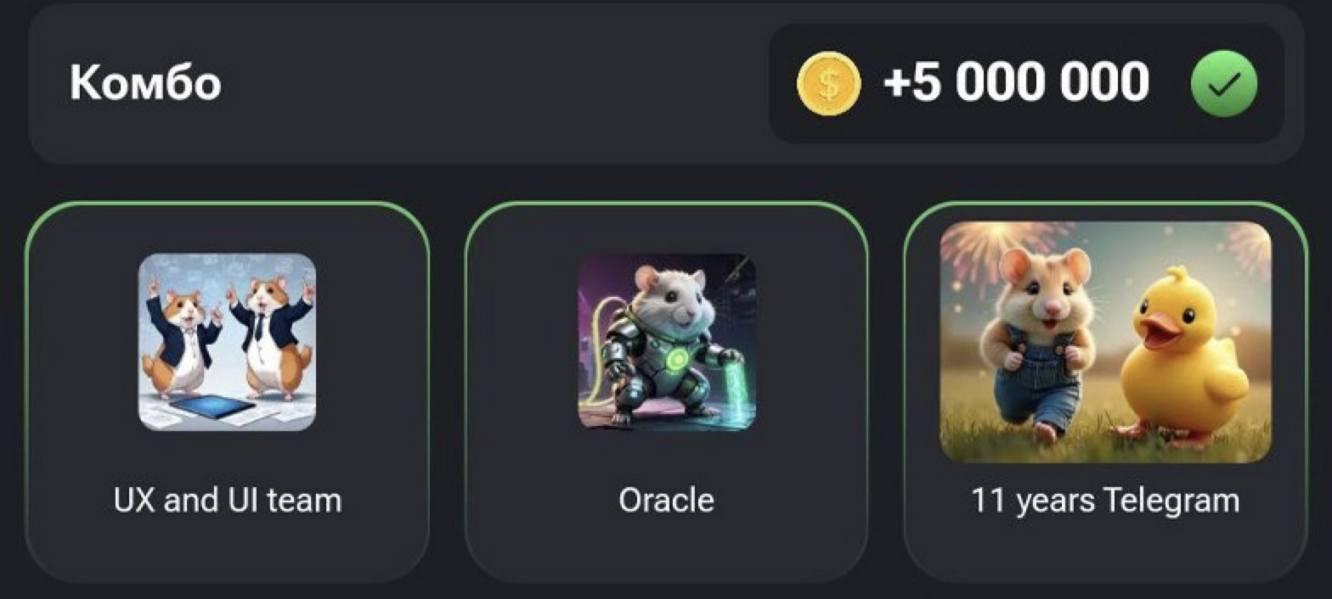Image resolution: width=1332 pixels, height=599 pixels.
Task: Tap the 11 years Telegram caption
Action: click(x=1105, y=500)
